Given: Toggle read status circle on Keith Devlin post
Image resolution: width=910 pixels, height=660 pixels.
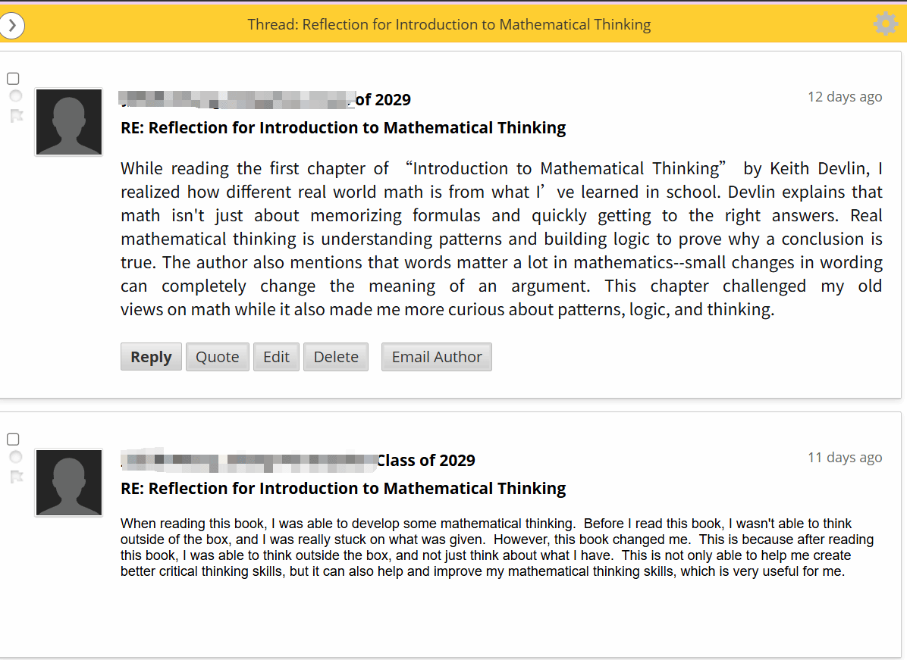Looking at the screenshot, I should [x=15, y=96].
